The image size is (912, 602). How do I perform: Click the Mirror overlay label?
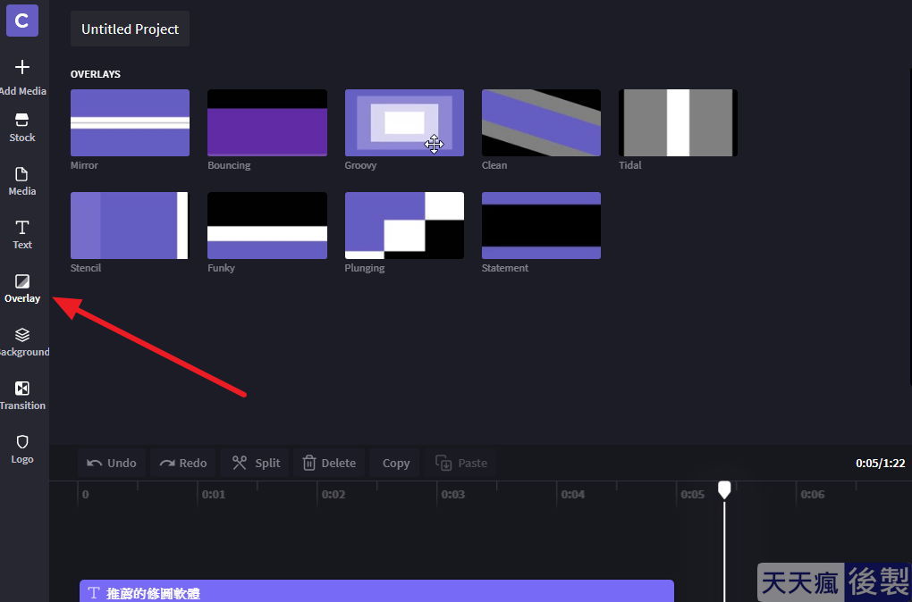pyautogui.click(x=84, y=165)
